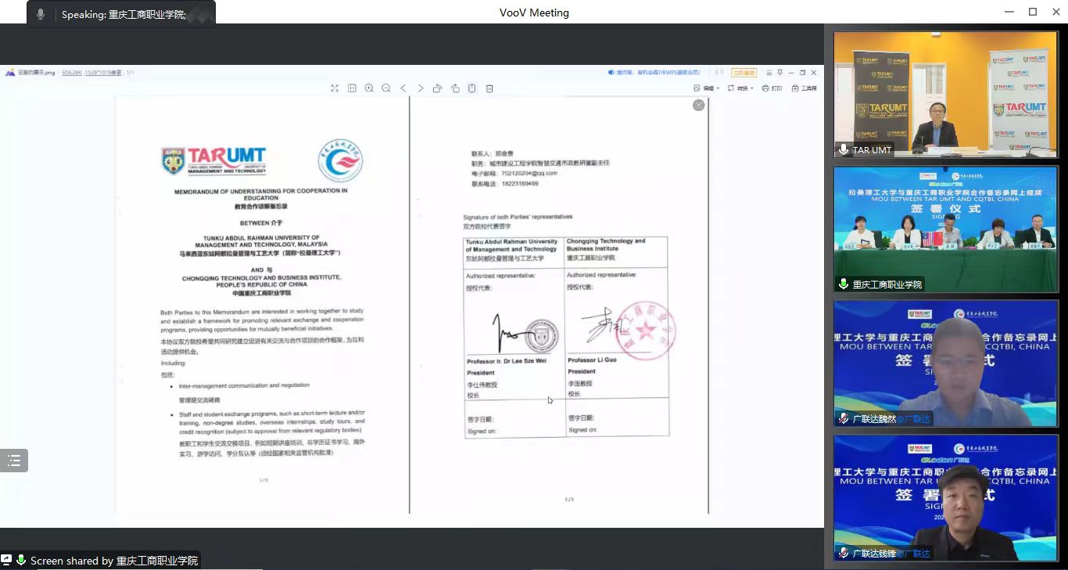Click the 'Screen shared by 重庆工商职业学院' label

tap(114, 561)
